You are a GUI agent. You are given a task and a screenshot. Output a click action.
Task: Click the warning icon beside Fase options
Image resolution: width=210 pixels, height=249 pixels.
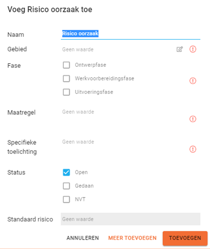click(x=193, y=81)
